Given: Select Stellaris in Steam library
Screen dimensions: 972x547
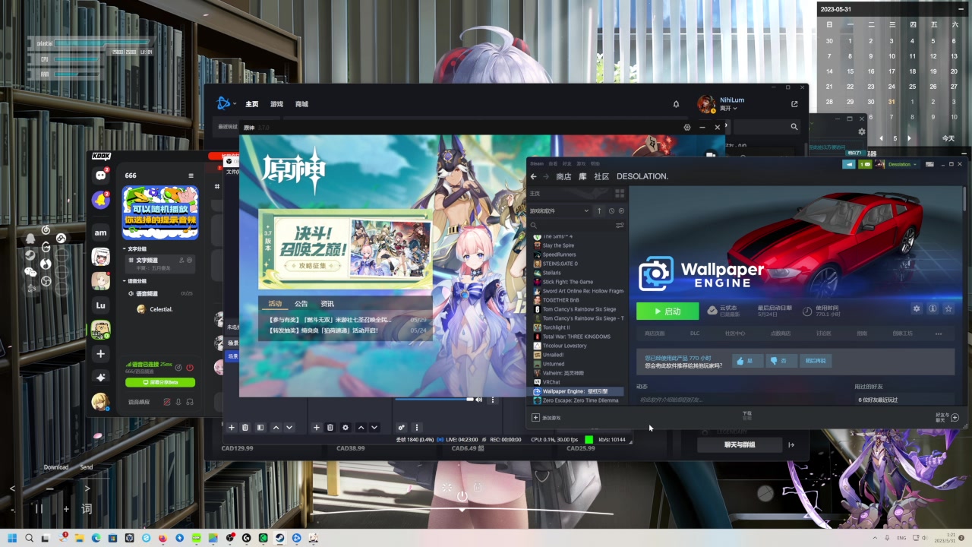Looking at the screenshot, I should pyautogui.click(x=551, y=273).
